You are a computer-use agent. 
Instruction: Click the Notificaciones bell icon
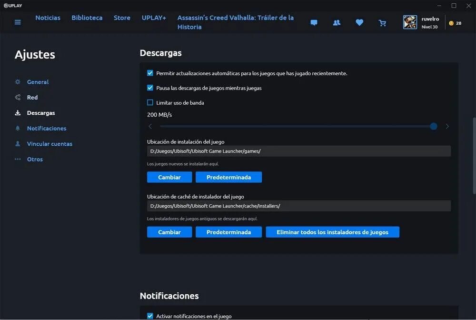point(18,128)
